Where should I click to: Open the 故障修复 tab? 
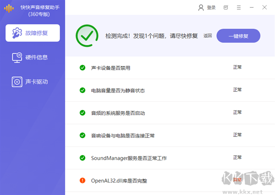[x=33, y=33]
